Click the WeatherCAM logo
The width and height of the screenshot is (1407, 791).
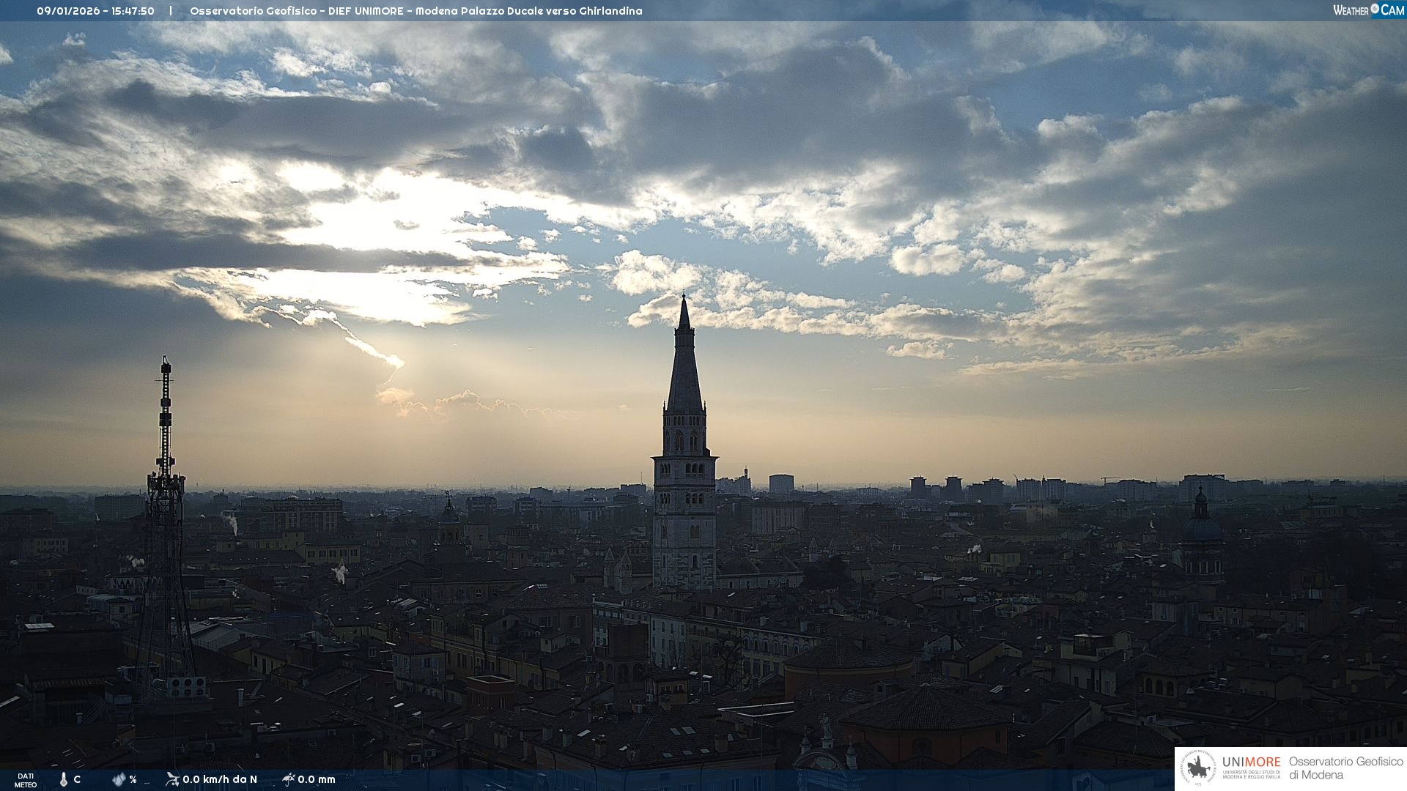(x=1368, y=10)
